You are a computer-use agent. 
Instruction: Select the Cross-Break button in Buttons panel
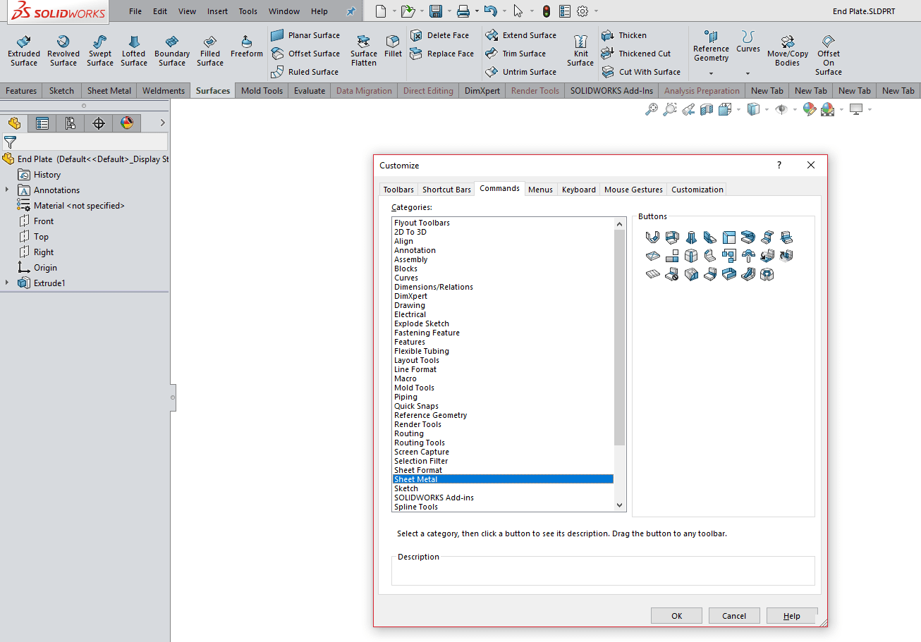coord(652,256)
